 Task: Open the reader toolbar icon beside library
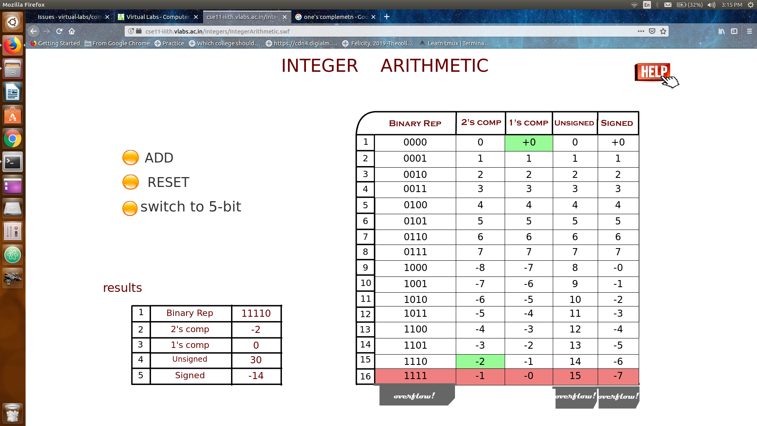[x=734, y=31]
